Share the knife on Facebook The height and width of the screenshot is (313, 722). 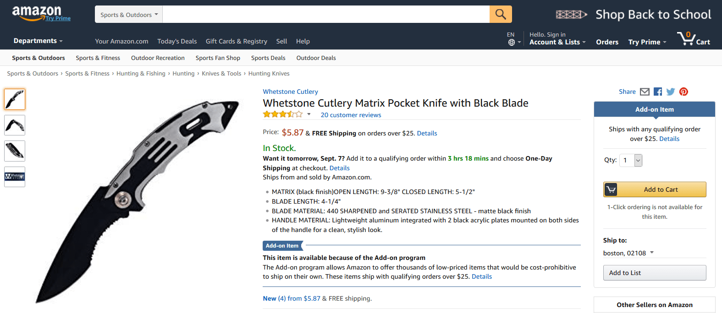pos(657,92)
